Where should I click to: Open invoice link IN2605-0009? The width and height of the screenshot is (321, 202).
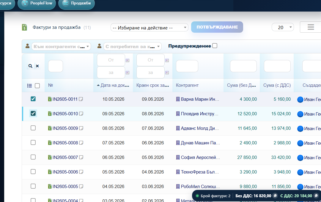coord(65,128)
